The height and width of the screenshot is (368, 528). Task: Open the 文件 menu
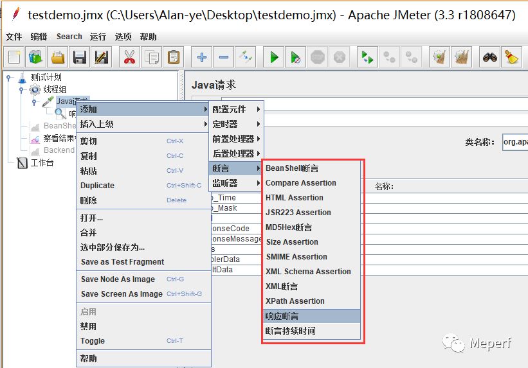point(14,37)
